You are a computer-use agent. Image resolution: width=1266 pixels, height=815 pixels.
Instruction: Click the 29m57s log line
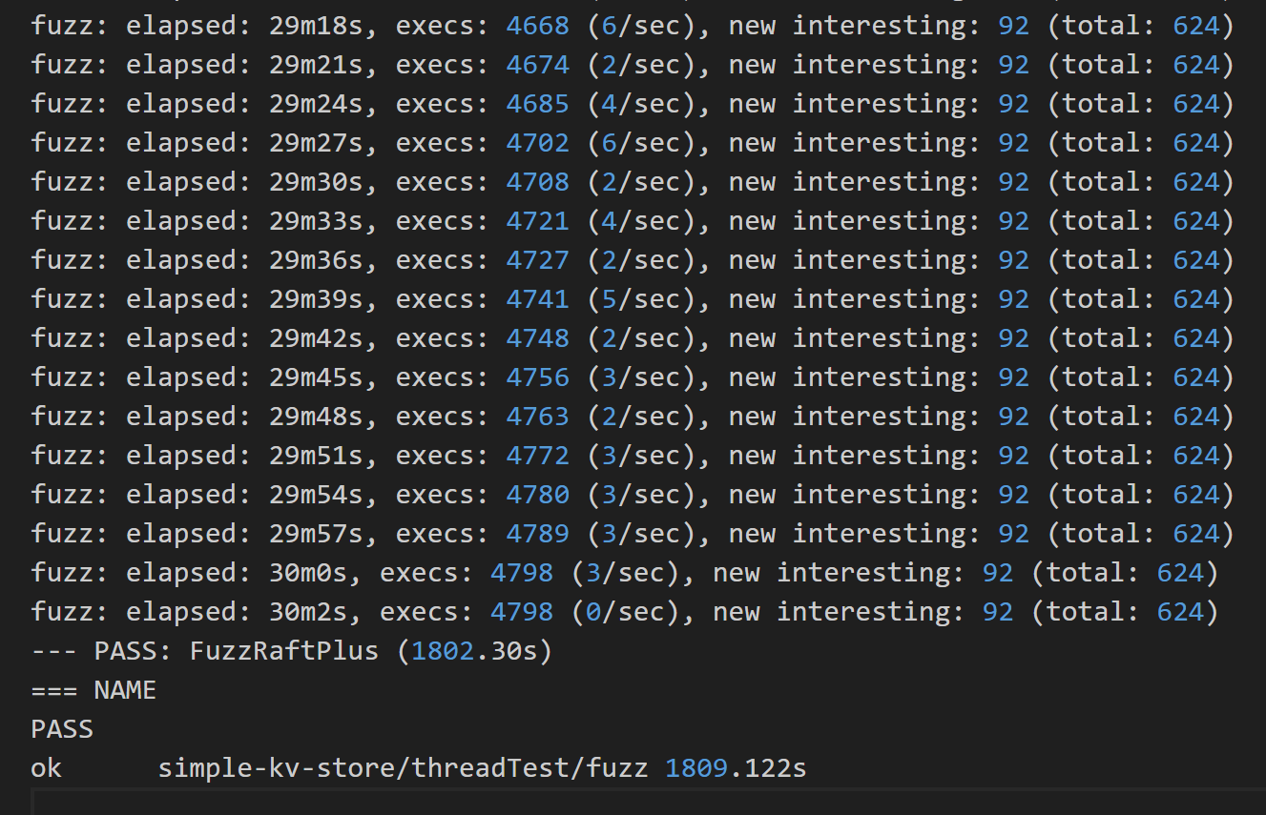pyautogui.click(x=633, y=534)
